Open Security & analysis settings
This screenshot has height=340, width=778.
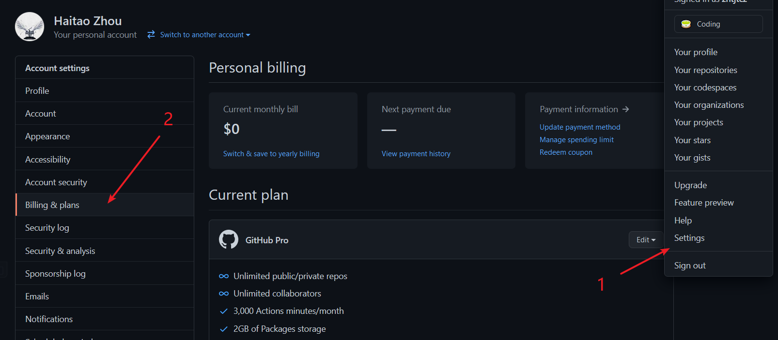coord(105,251)
